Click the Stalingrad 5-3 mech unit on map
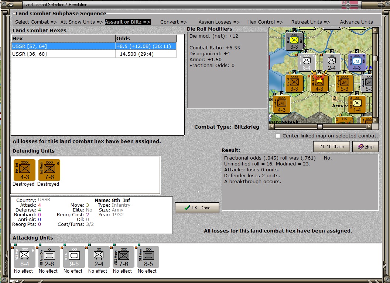 click(x=344, y=83)
